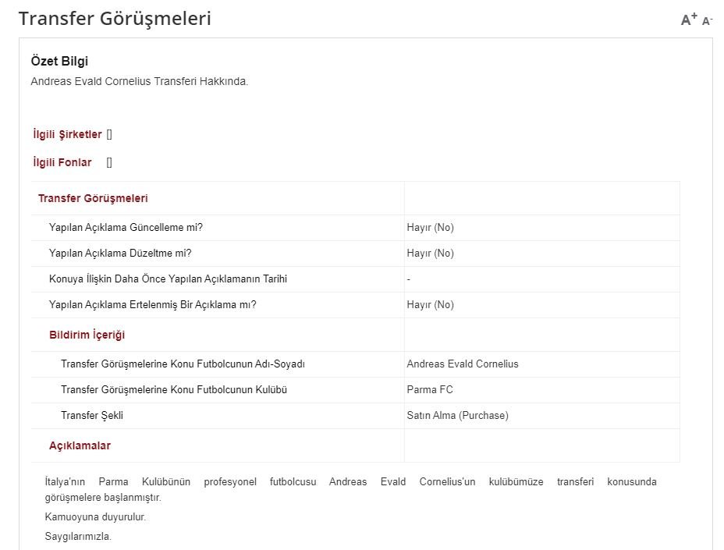Click the Bildirim İçeriği section header

click(x=87, y=335)
